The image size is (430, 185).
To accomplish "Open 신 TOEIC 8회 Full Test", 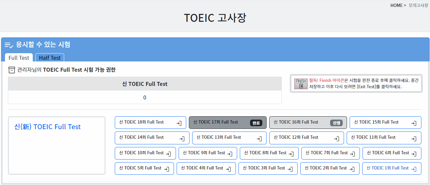I will coord(266,153).
